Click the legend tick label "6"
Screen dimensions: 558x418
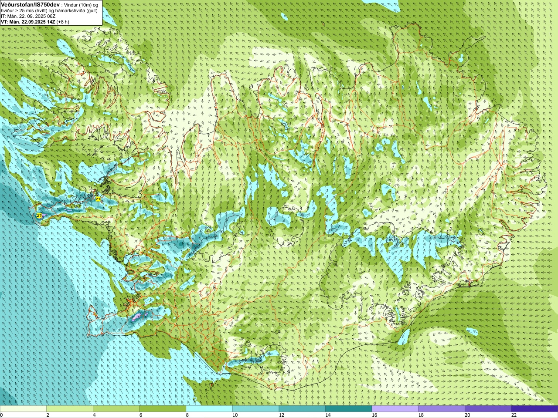click(x=141, y=415)
